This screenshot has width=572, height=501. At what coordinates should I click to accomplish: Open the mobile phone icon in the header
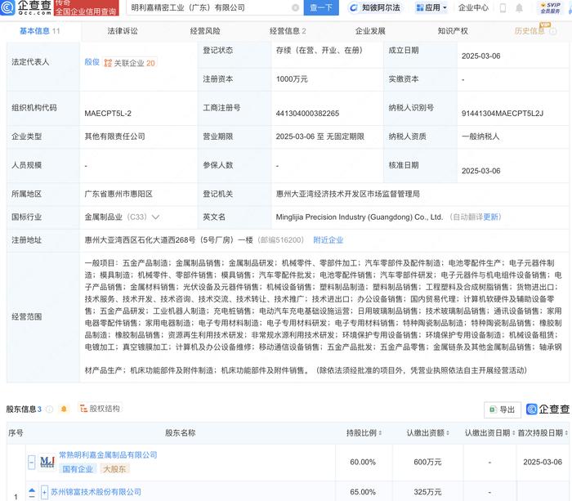click(x=503, y=7)
